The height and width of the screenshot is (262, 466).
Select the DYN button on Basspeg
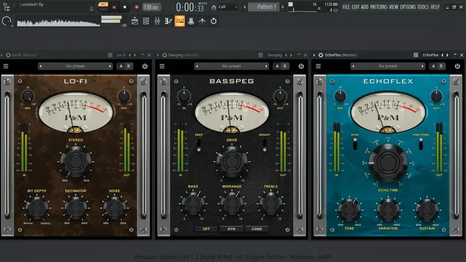(231, 229)
